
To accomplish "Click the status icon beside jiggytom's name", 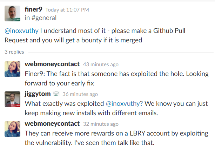I will (x=56, y=94).
